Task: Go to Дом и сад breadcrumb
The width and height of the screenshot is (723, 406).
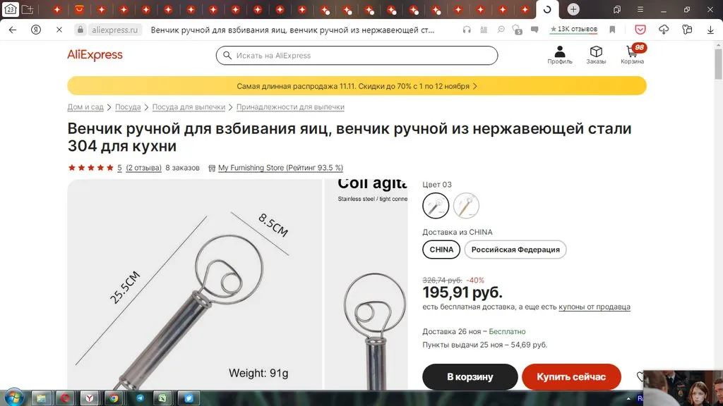Action: click(x=85, y=107)
